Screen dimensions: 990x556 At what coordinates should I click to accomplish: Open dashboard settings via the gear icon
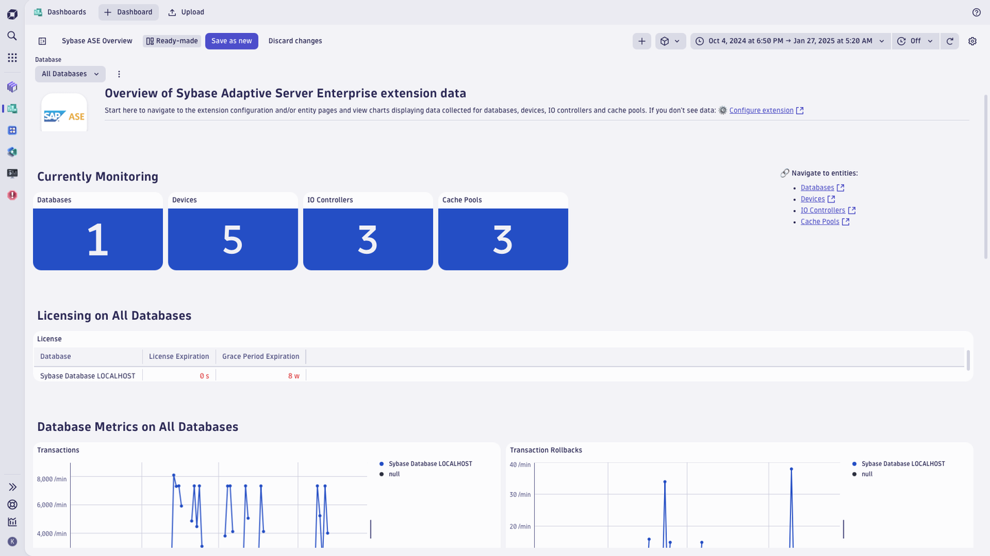tap(972, 40)
